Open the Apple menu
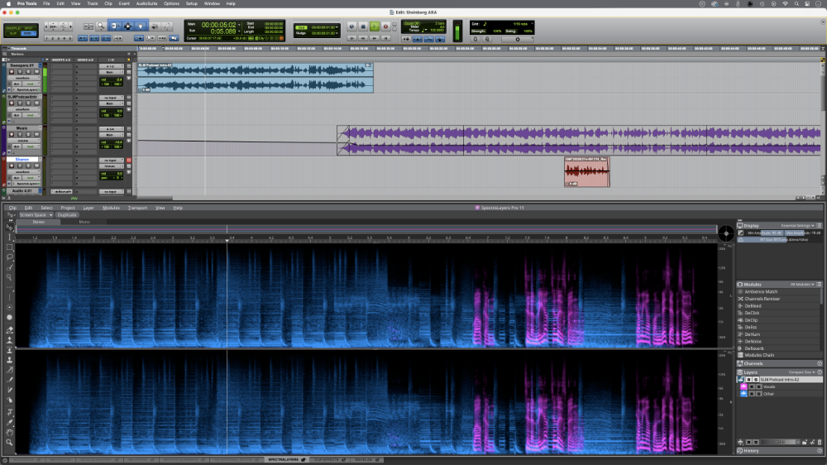Image resolution: width=827 pixels, height=465 pixels. click(8, 3)
